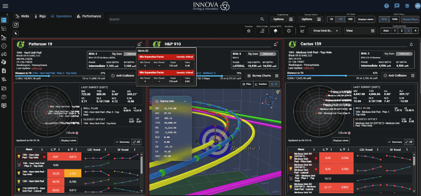Open the monitor display sidebar icon
The width and height of the screenshot is (421, 196).
pyautogui.click(x=4, y=105)
